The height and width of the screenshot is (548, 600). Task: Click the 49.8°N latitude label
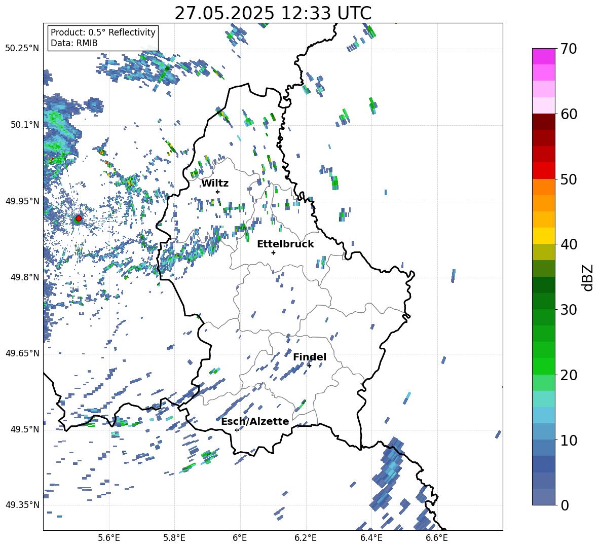(x=24, y=277)
